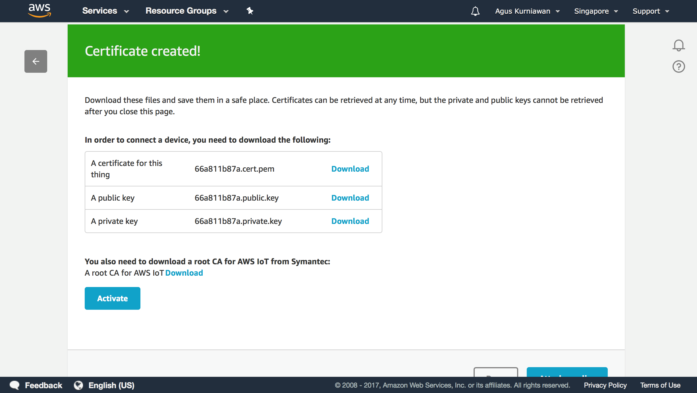
Task: Open the notifications bell in top navbar
Action: [475, 11]
